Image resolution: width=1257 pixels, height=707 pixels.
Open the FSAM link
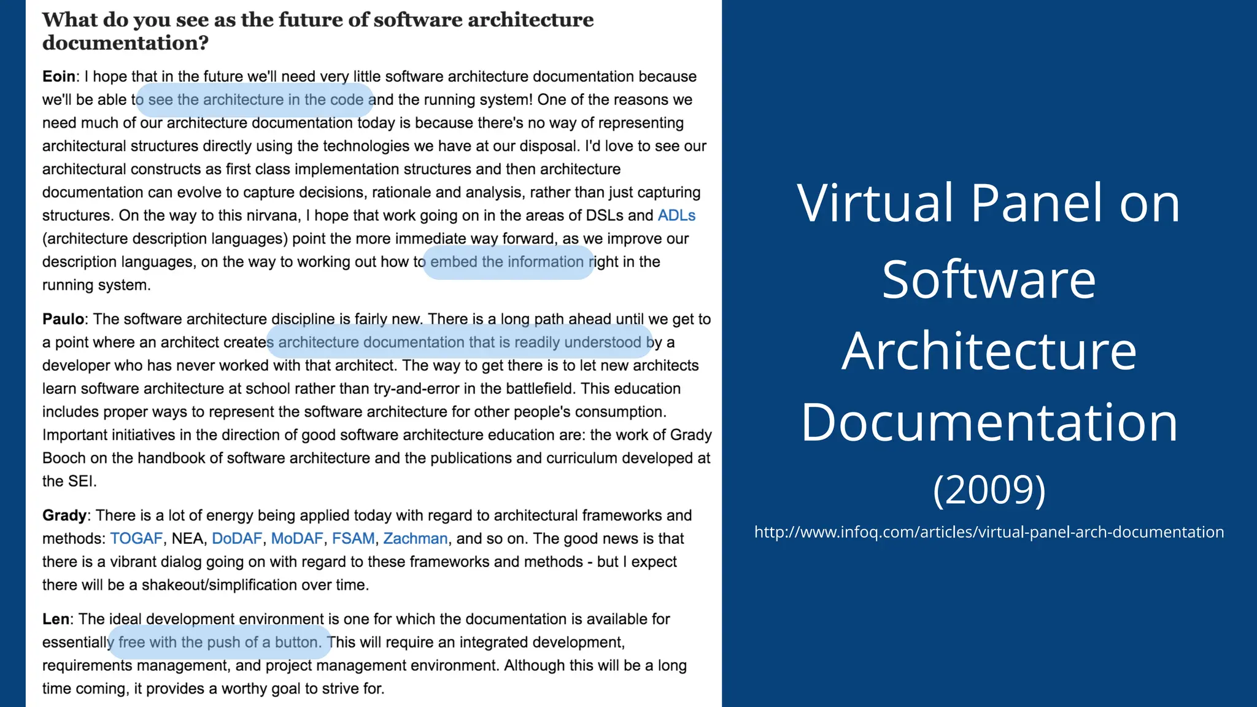353,538
